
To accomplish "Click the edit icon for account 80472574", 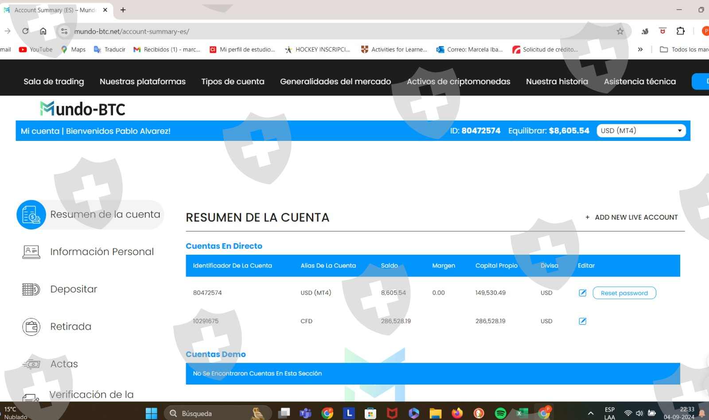I will 582,293.
